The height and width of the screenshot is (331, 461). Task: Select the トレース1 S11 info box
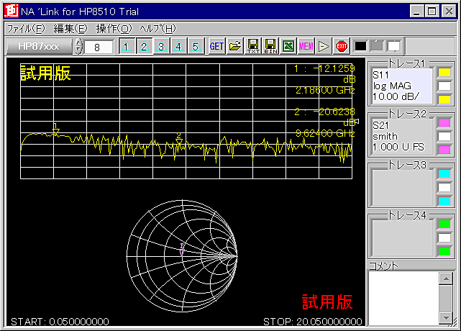click(401, 86)
